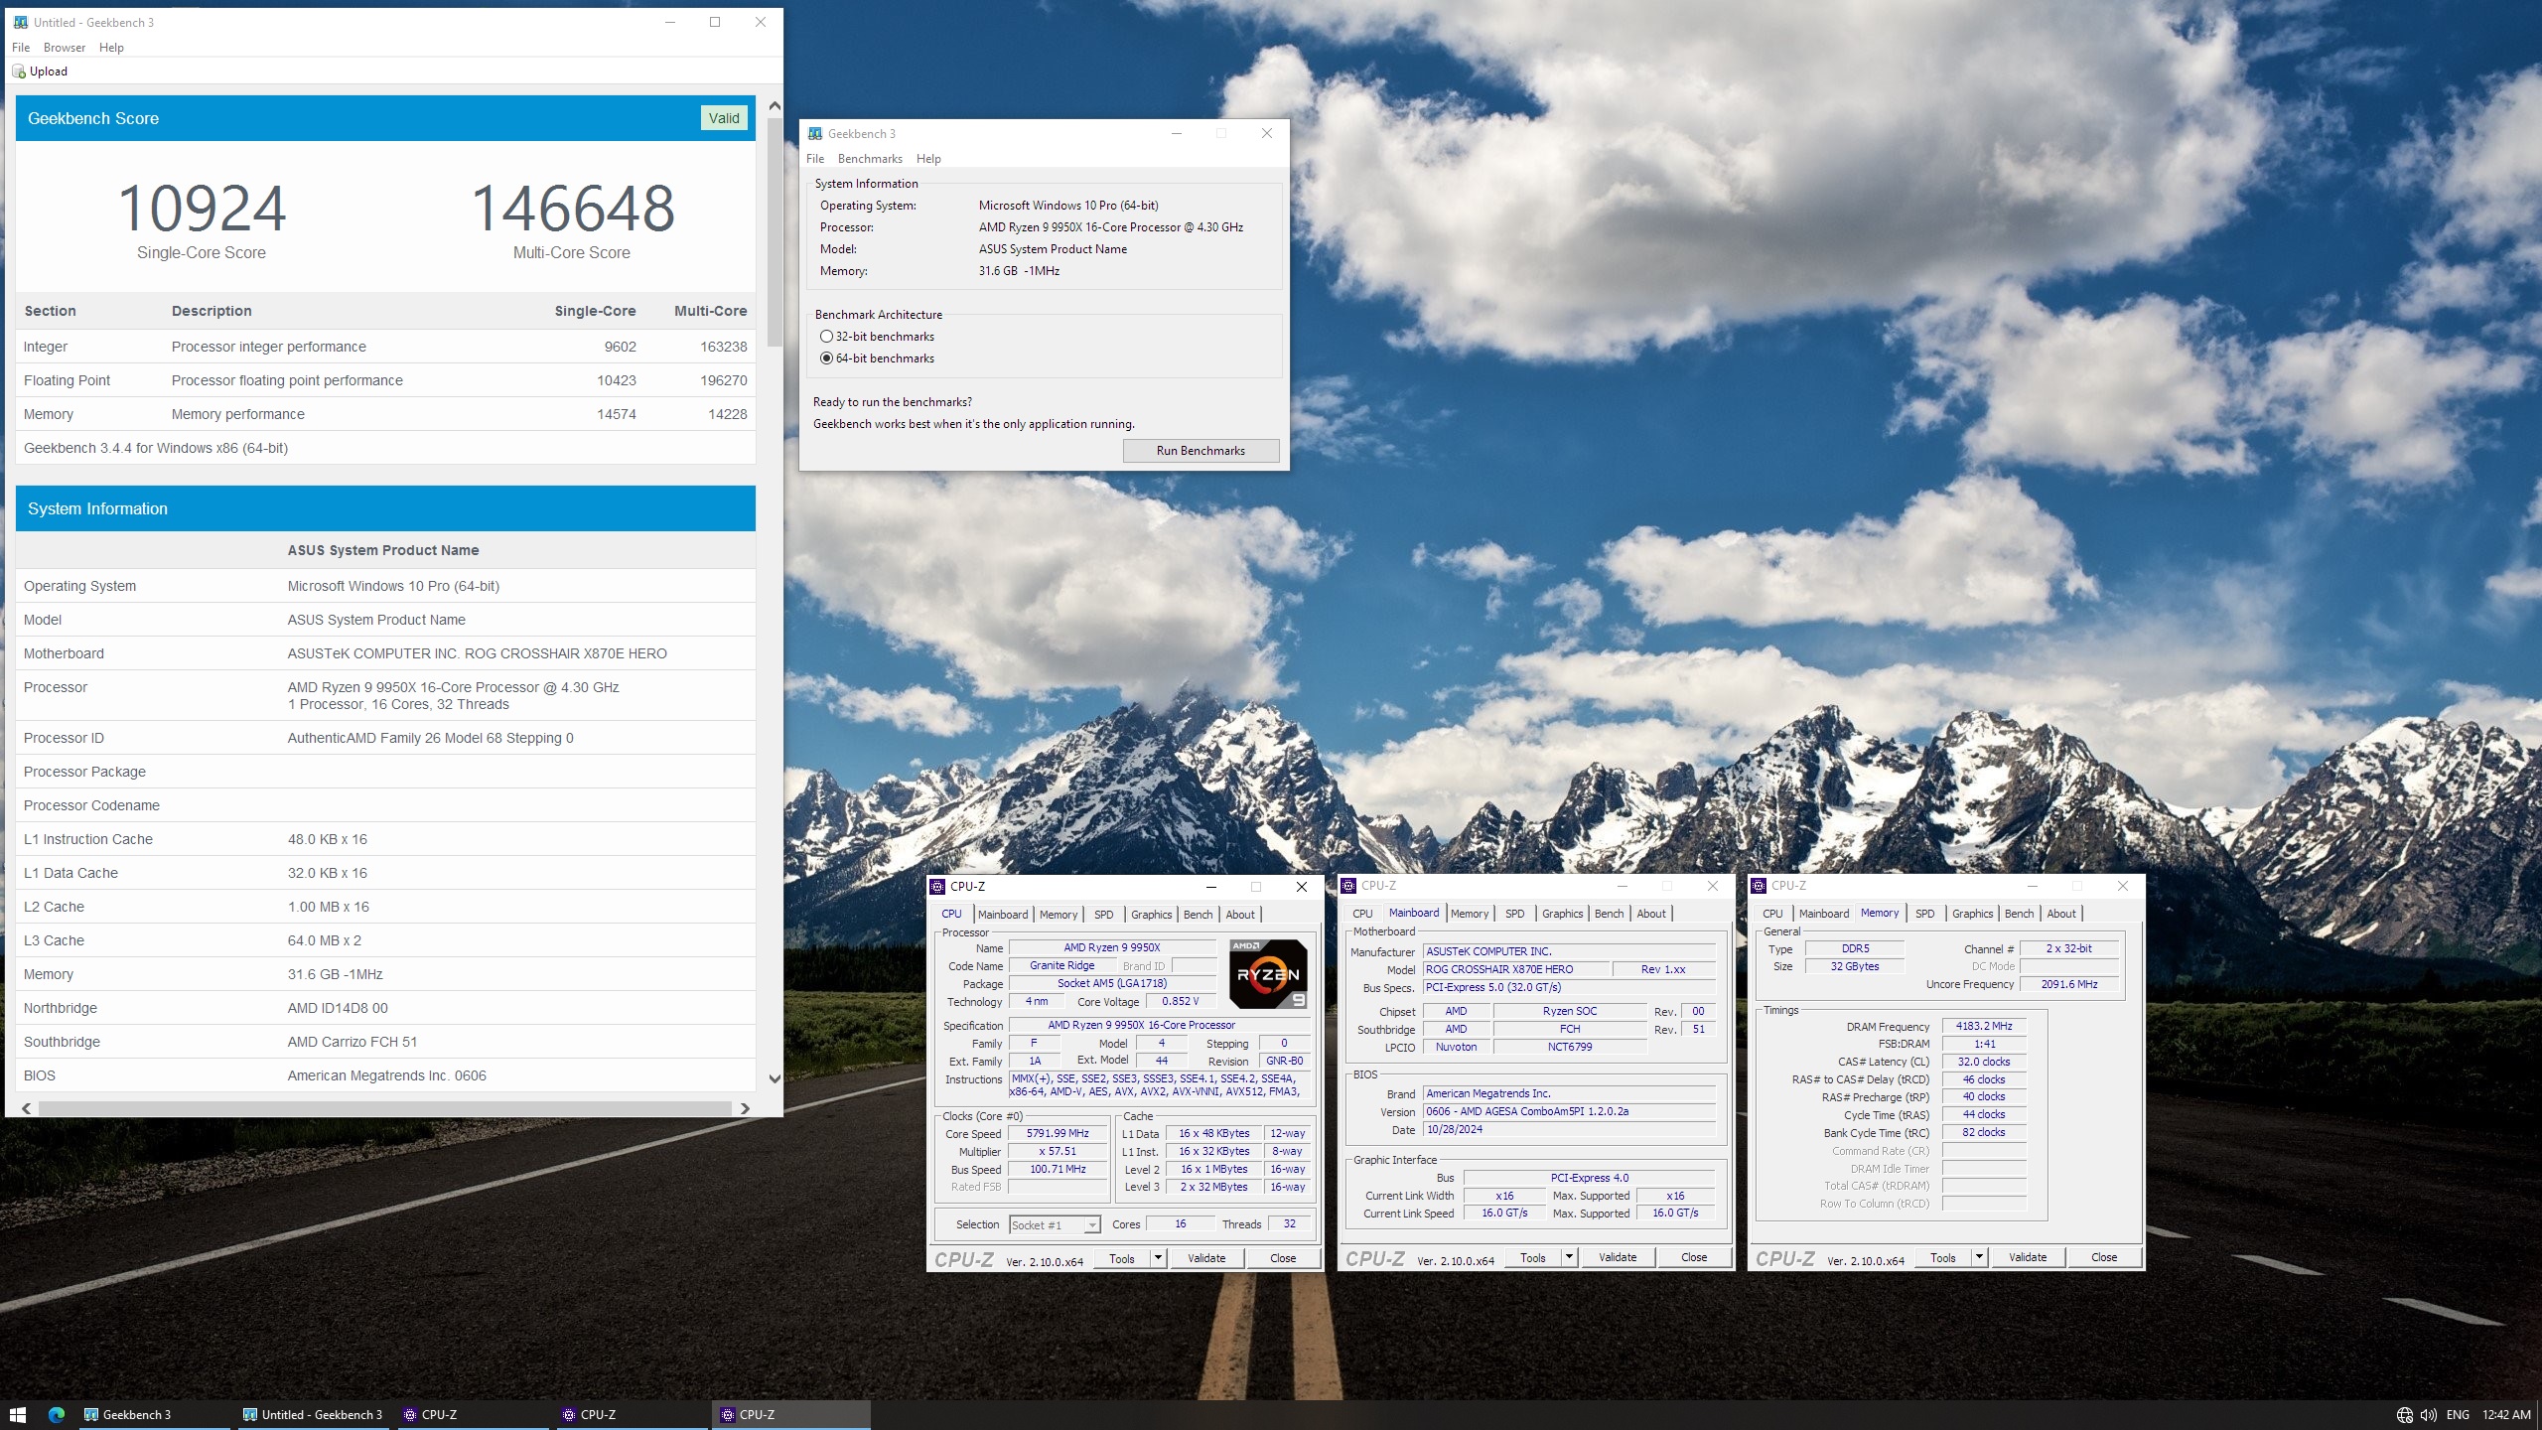Click the Floating Point row
Viewport: 2542px width, 1430px height.
[x=385, y=380]
